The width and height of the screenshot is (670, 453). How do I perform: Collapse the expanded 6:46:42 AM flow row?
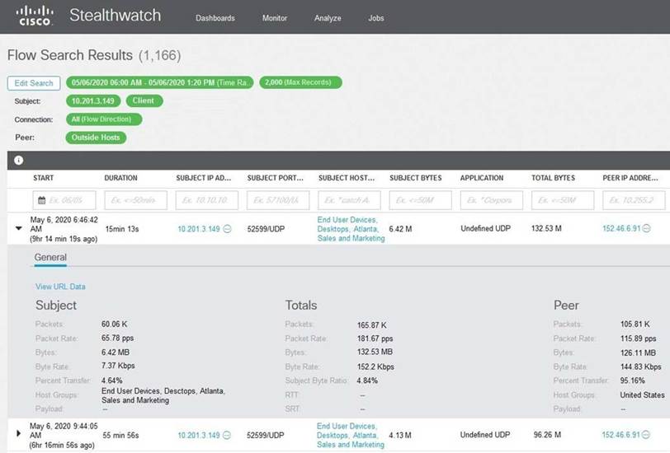point(19,229)
